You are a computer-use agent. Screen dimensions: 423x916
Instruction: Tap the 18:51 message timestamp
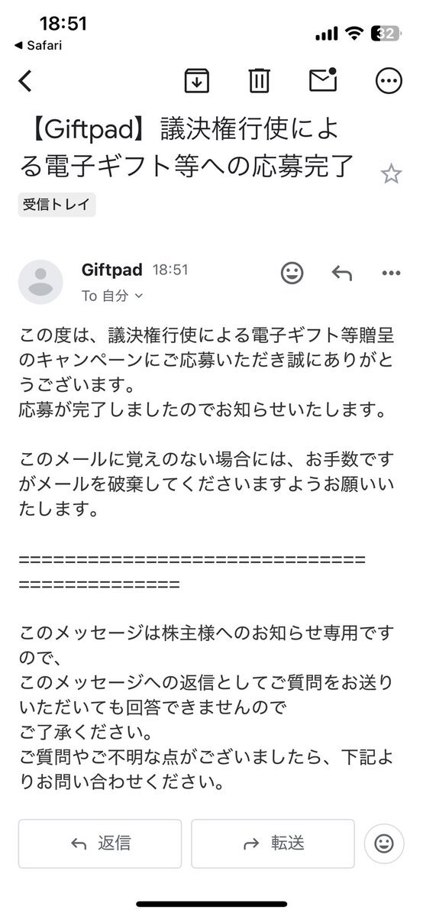click(x=170, y=270)
